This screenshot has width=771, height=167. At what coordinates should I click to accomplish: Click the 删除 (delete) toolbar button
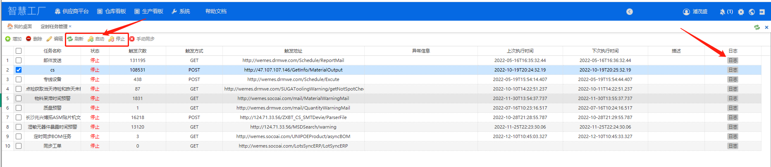point(34,39)
